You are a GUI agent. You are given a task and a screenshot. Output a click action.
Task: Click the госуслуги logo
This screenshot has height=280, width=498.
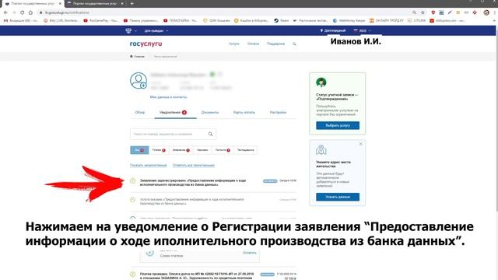(x=146, y=44)
